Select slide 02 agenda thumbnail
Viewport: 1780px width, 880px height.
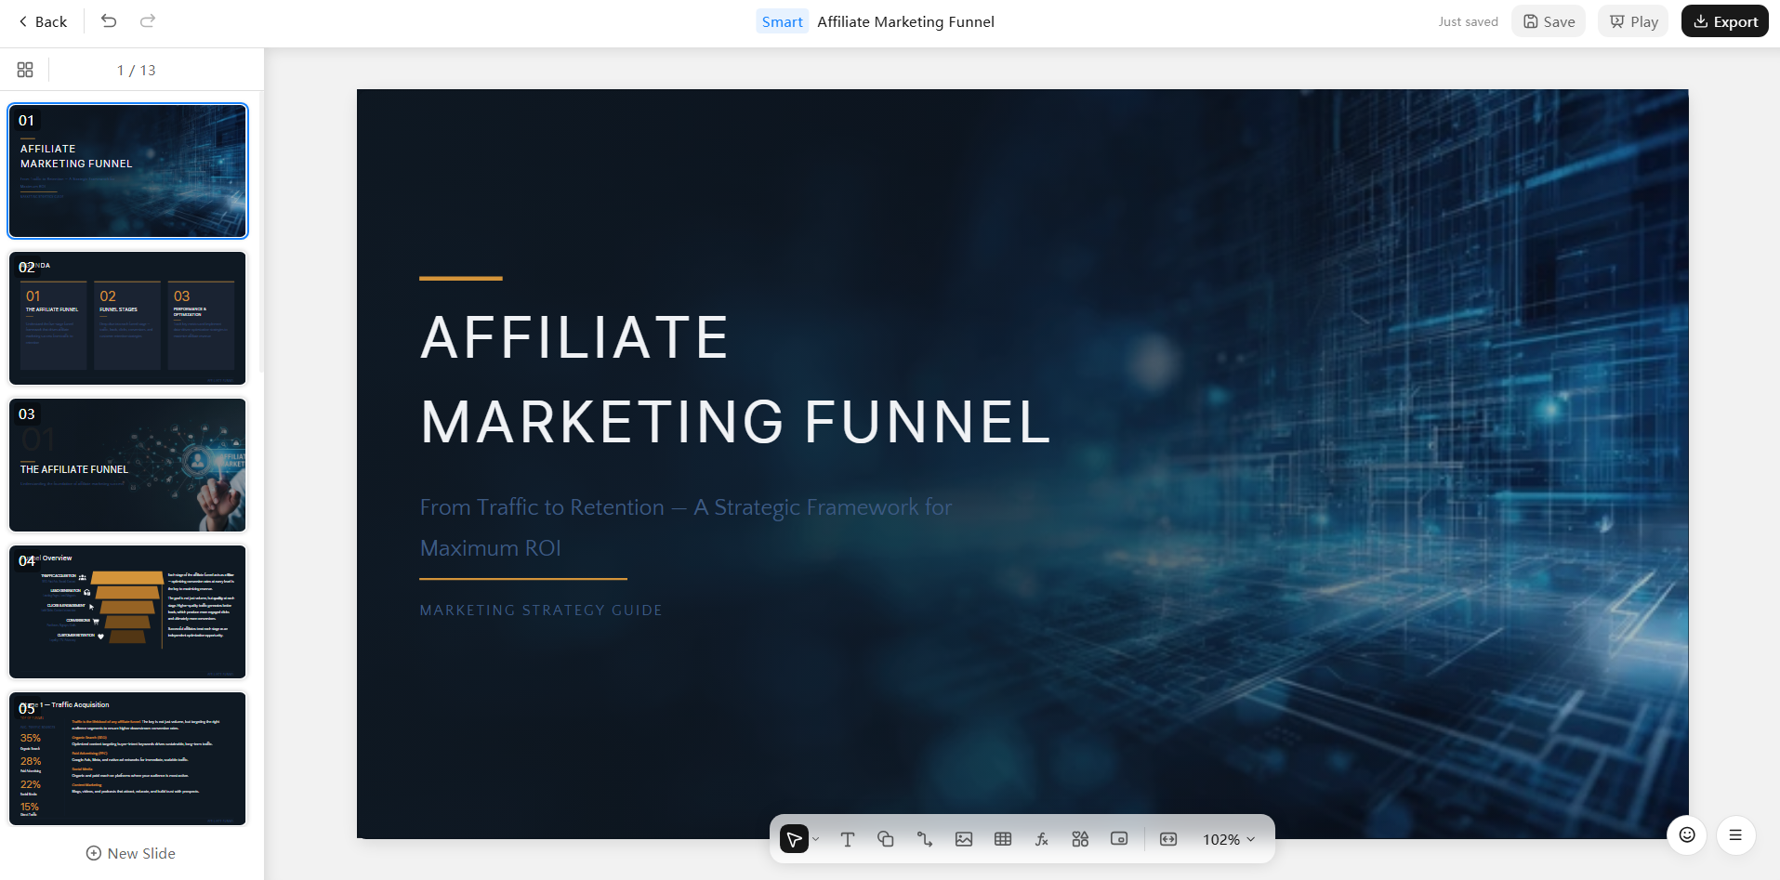[127, 318]
